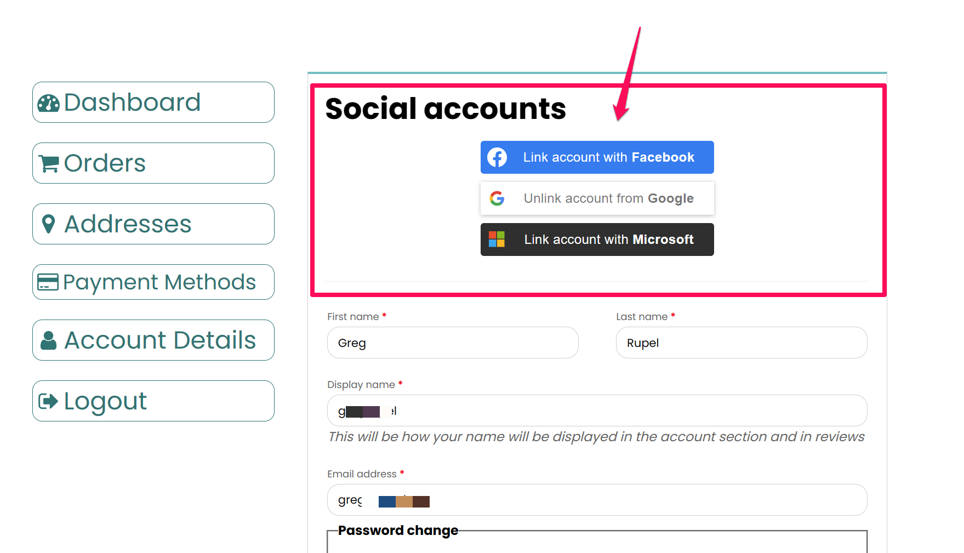Click the Orders shopping cart icon
The height and width of the screenshot is (553, 964).
(x=49, y=163)
